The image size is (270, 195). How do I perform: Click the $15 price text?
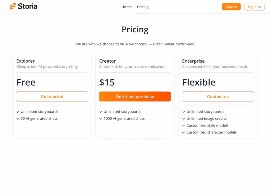[x=107, y=82]
